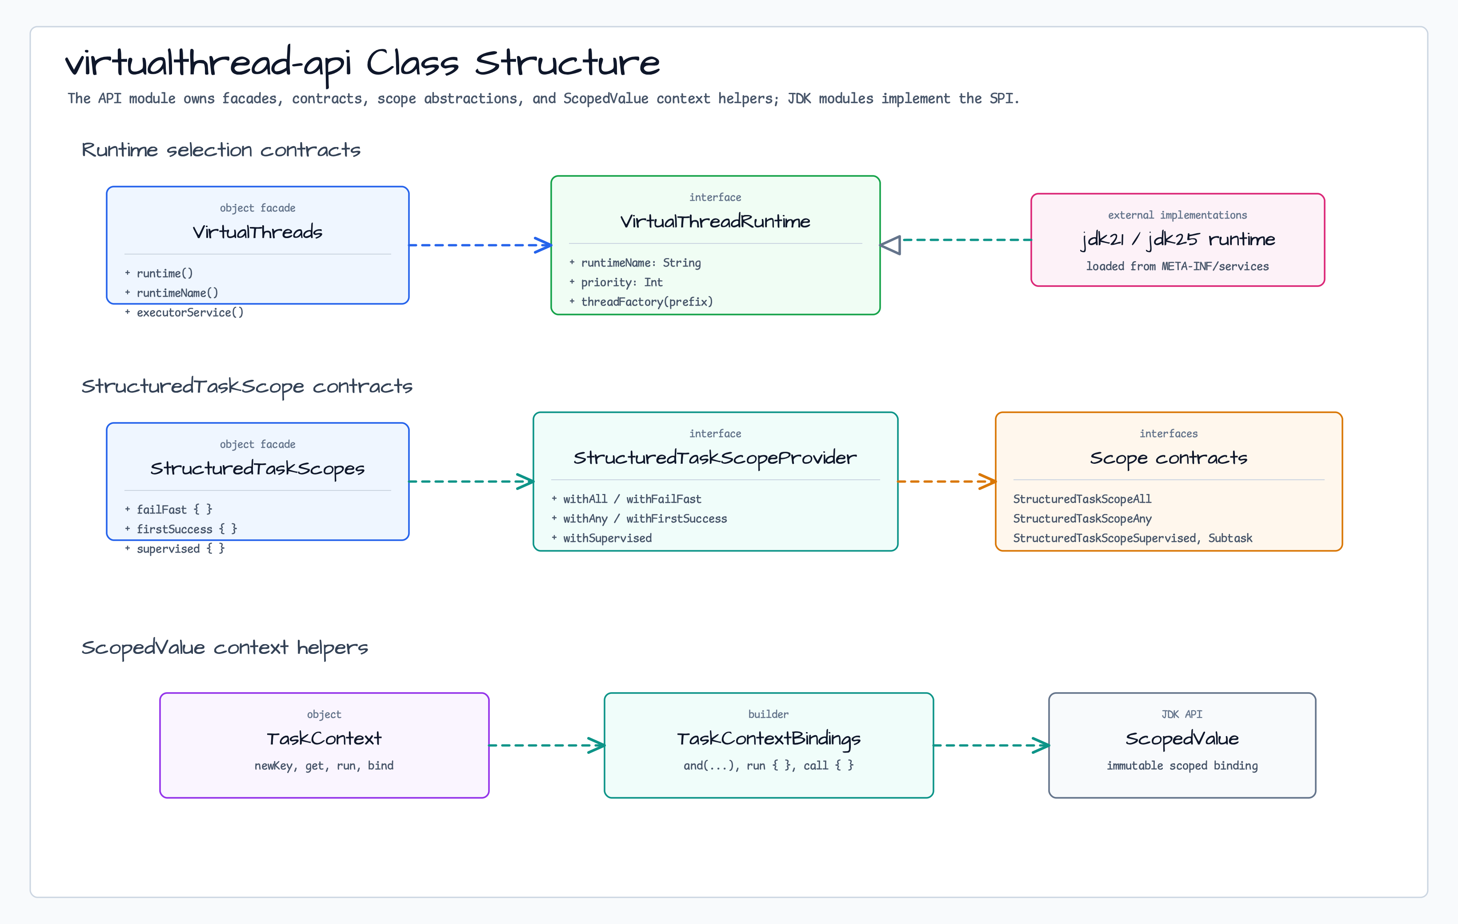1458x924 pixels.
Task: Click the 'StructuredTaskScope contracts' section heading
Action: coord(247,386)
